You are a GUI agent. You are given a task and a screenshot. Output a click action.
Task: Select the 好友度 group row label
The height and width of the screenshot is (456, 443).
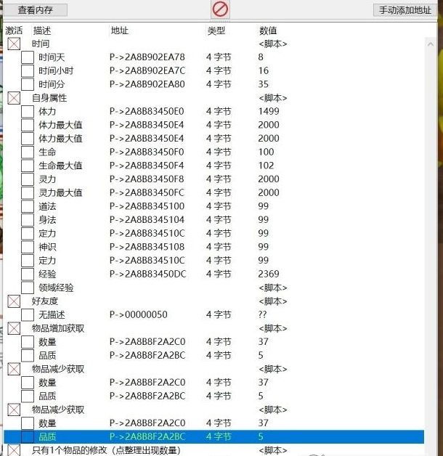pos(45,301)
